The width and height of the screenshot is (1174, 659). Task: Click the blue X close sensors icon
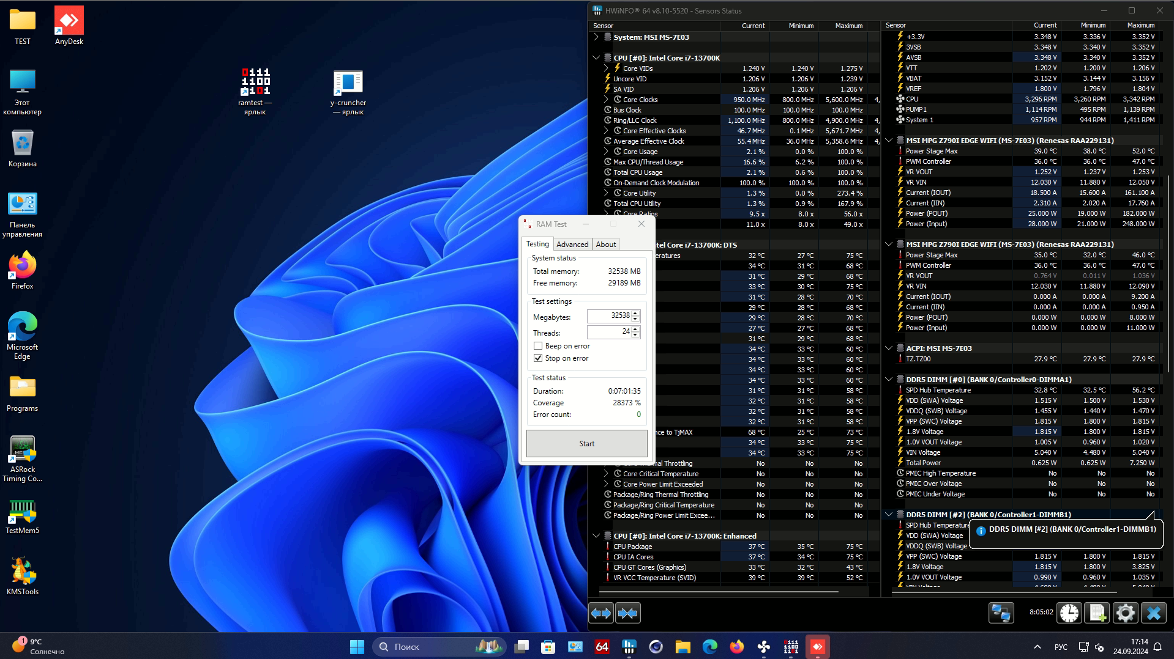click(1154, 613)
